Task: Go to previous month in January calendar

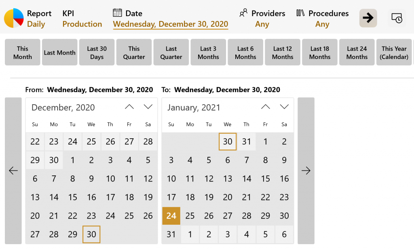Action: (265, 107)
